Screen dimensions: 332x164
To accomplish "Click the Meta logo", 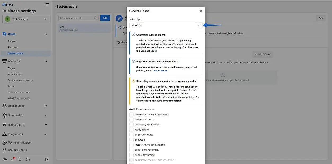I will tap(8, 5).
